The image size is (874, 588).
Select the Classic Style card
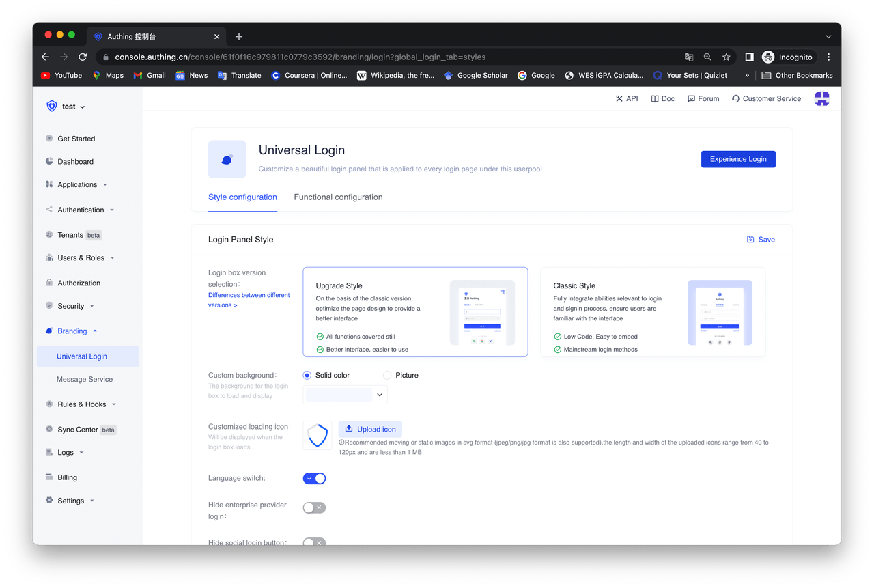point(652,312)
